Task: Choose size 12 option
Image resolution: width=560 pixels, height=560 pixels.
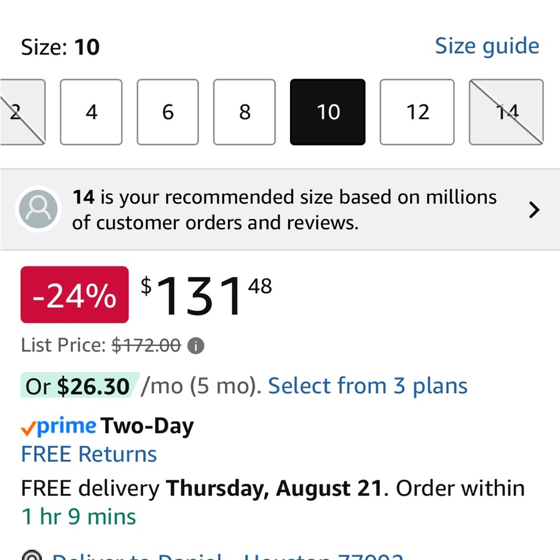Action: 417,112
